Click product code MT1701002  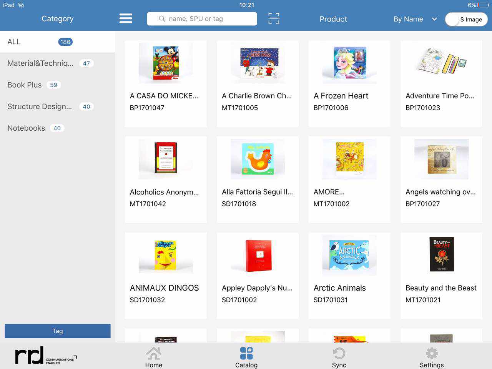pyautogui.click(x=332, y=204)
